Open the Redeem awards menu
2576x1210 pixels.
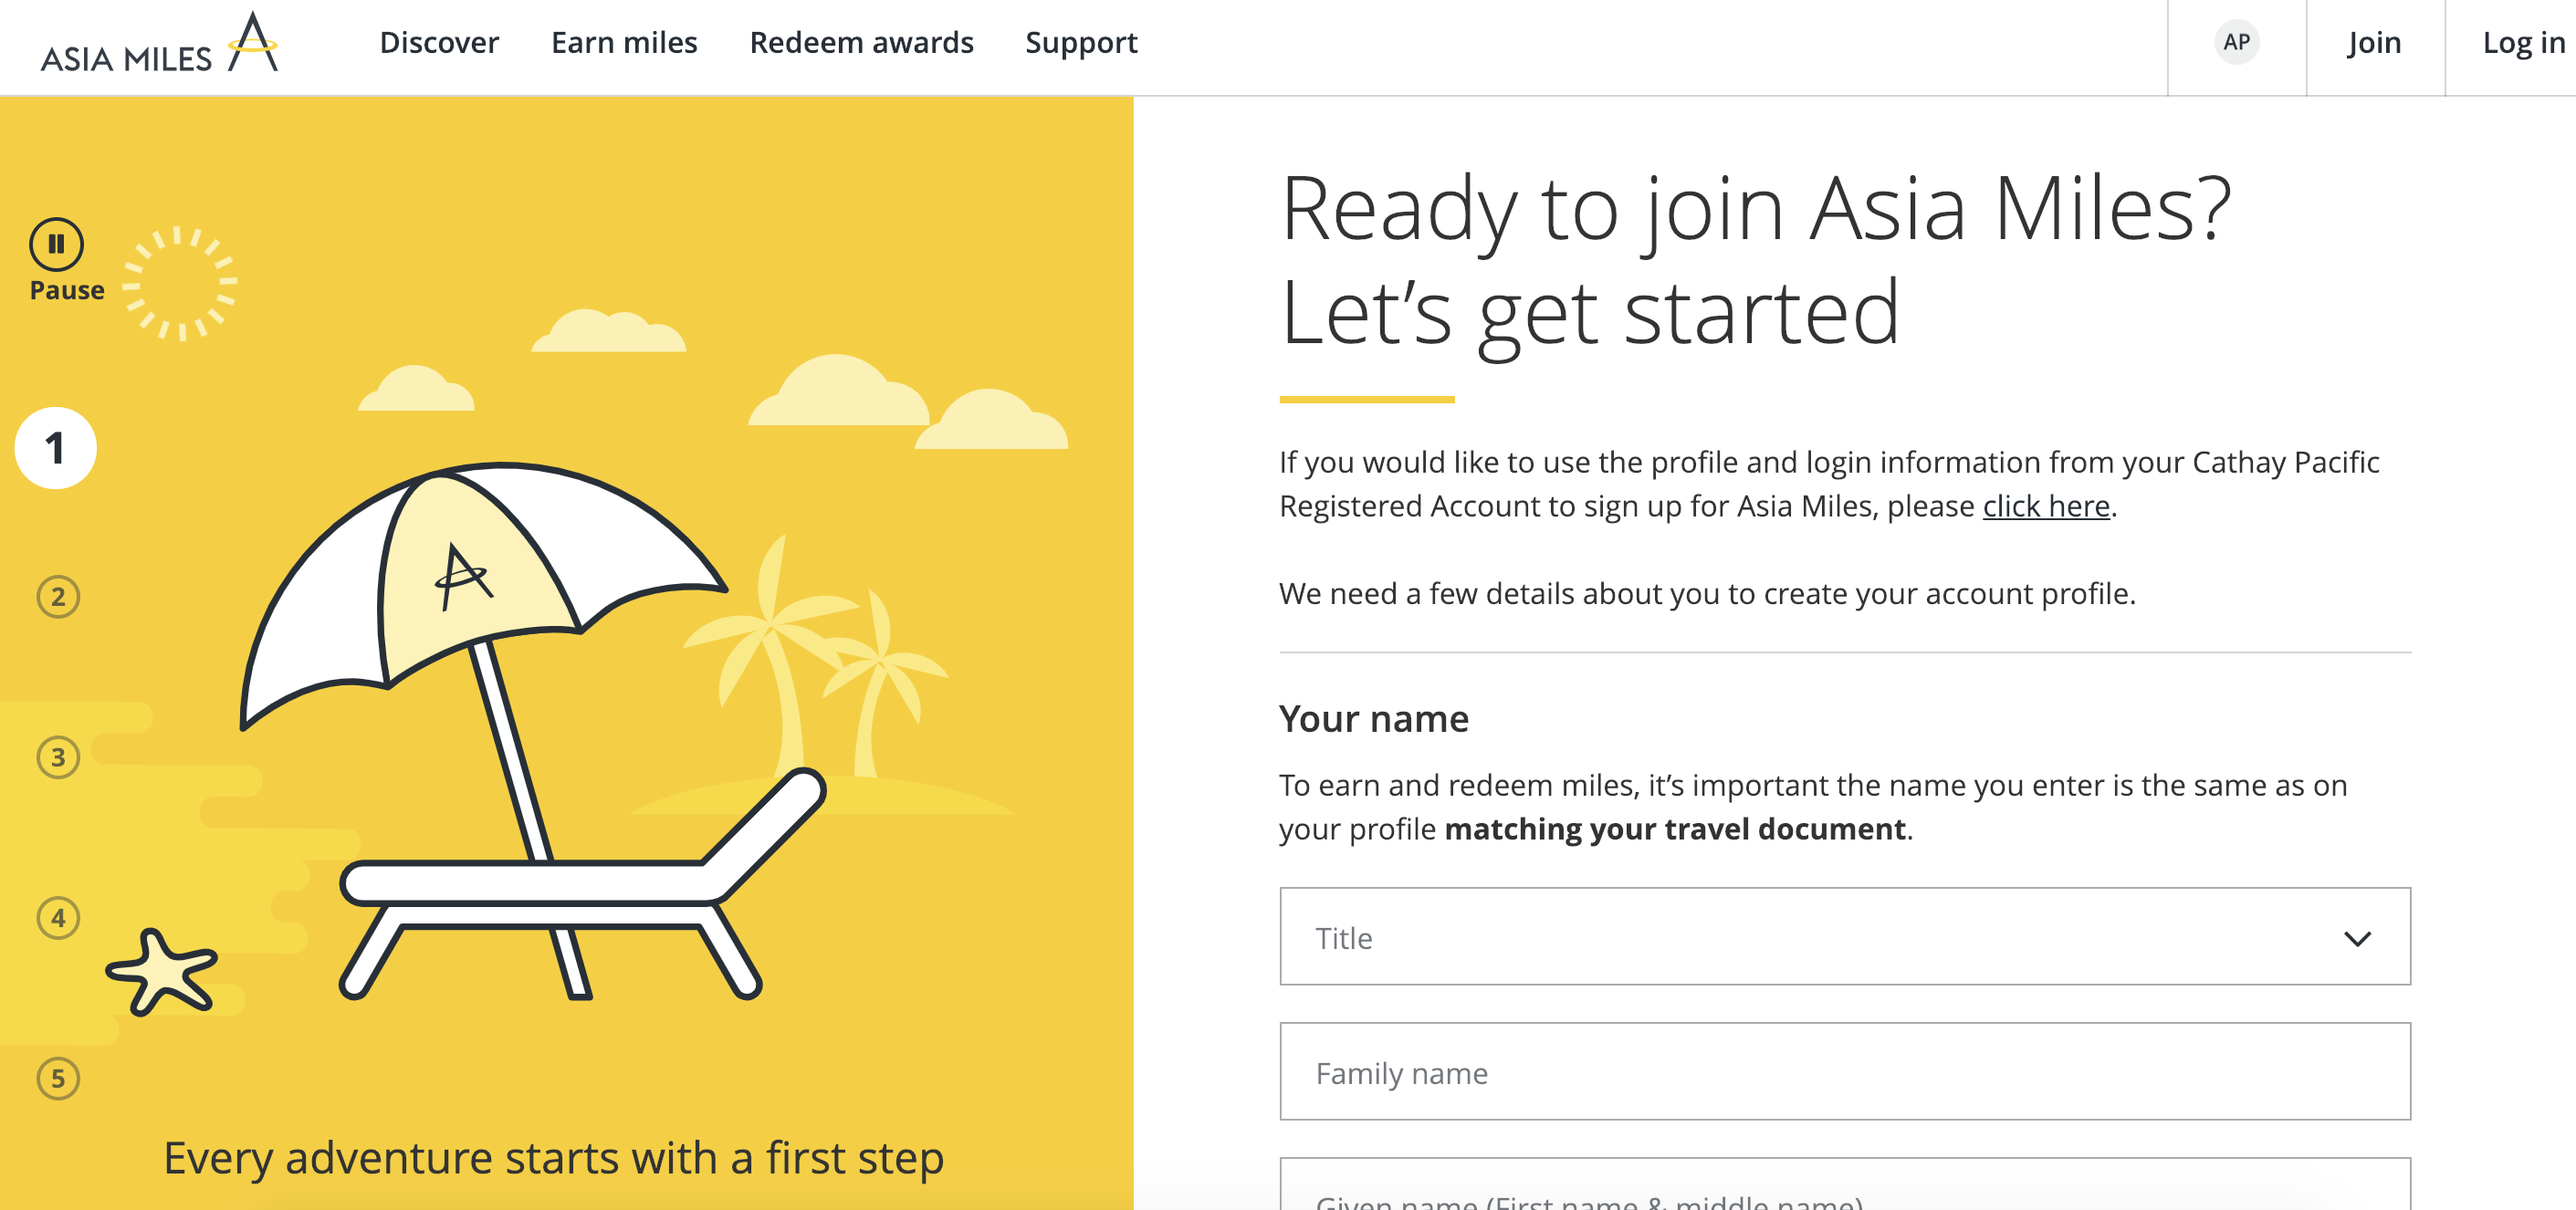point(861,43)
